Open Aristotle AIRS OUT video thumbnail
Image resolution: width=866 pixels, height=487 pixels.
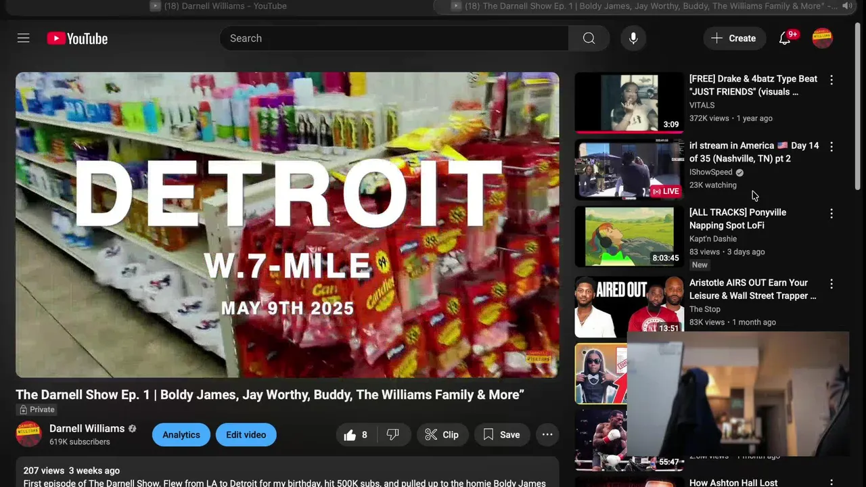tap(629, 307)
